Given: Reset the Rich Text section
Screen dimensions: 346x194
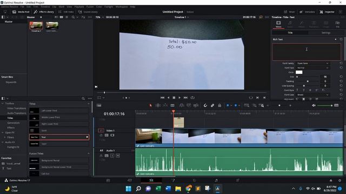Looking at the screenshot, I should pyautogui.click(x=341, y=39).
